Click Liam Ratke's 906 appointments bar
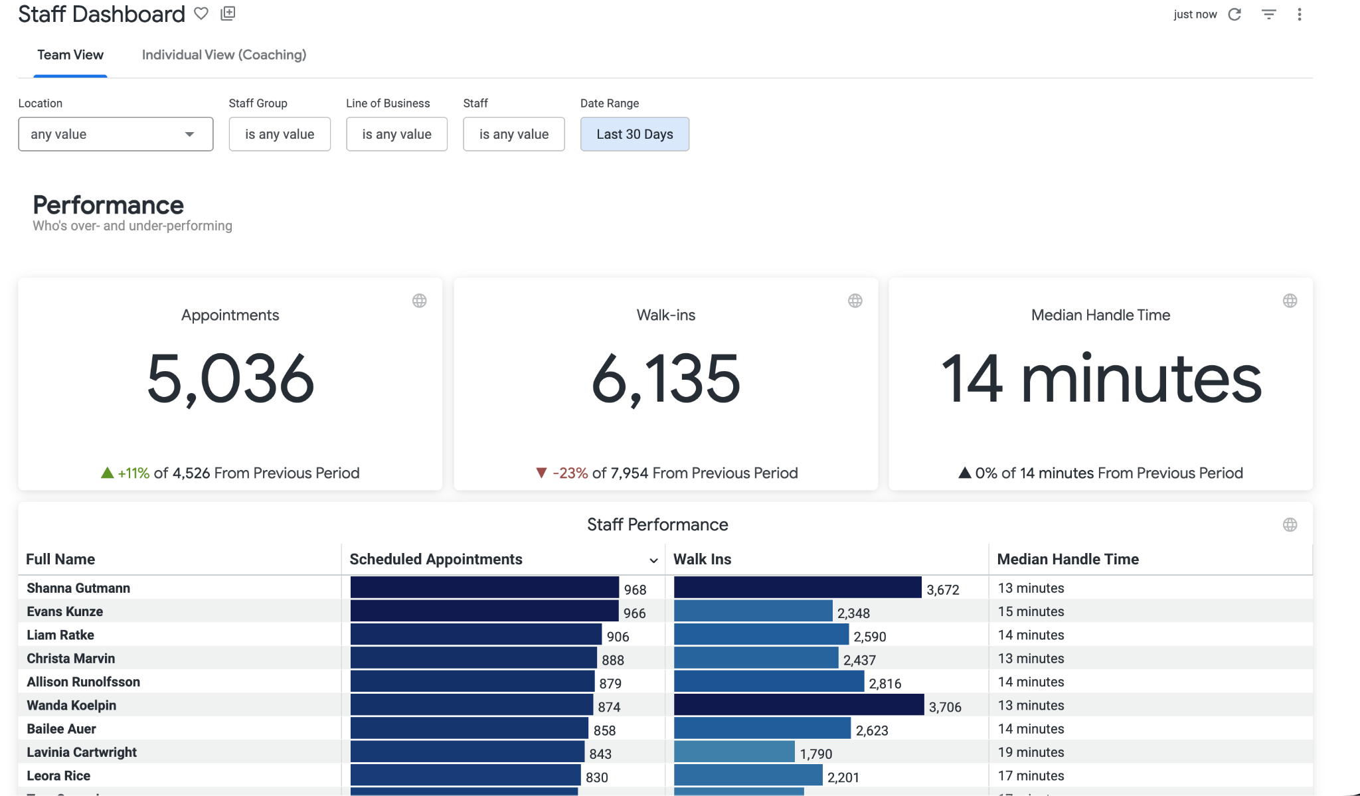 476,635
